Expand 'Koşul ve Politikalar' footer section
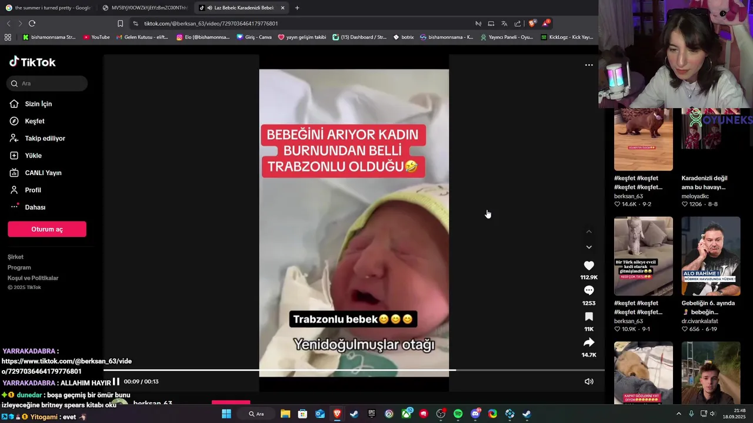 (33, 278)
